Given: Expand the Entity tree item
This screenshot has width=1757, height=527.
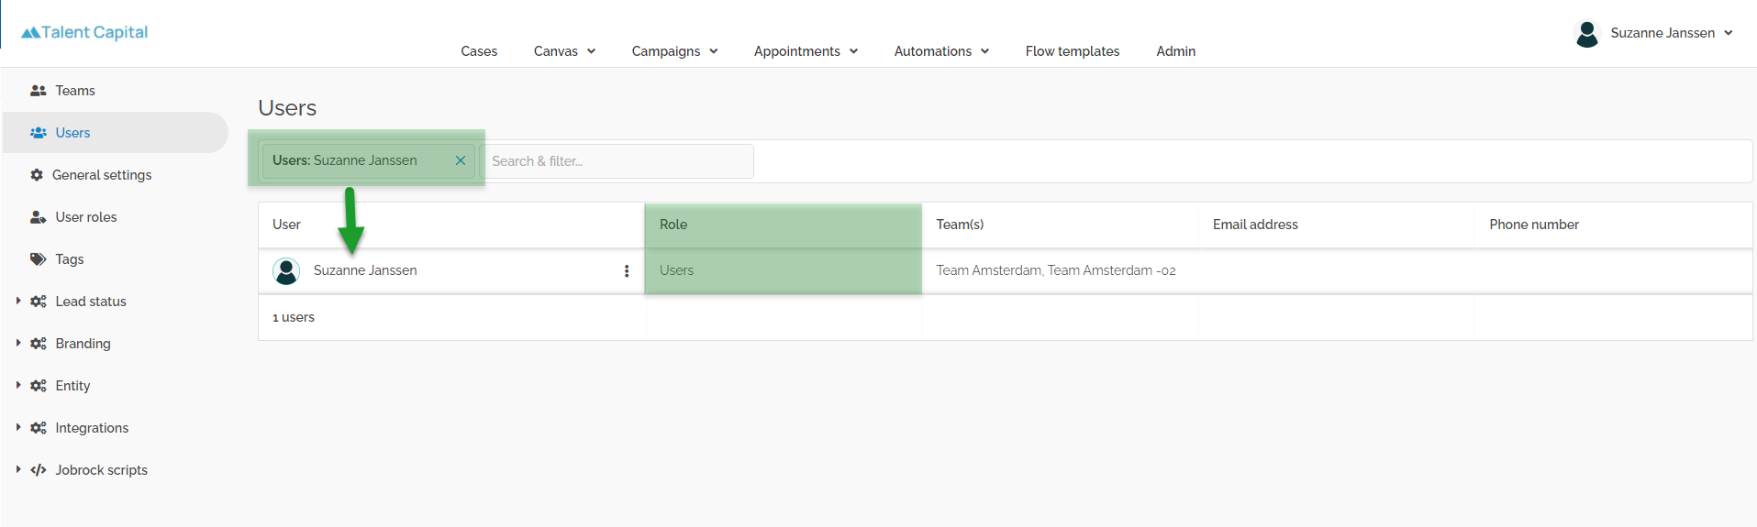Looking at the screenshot, I should 18,385.
